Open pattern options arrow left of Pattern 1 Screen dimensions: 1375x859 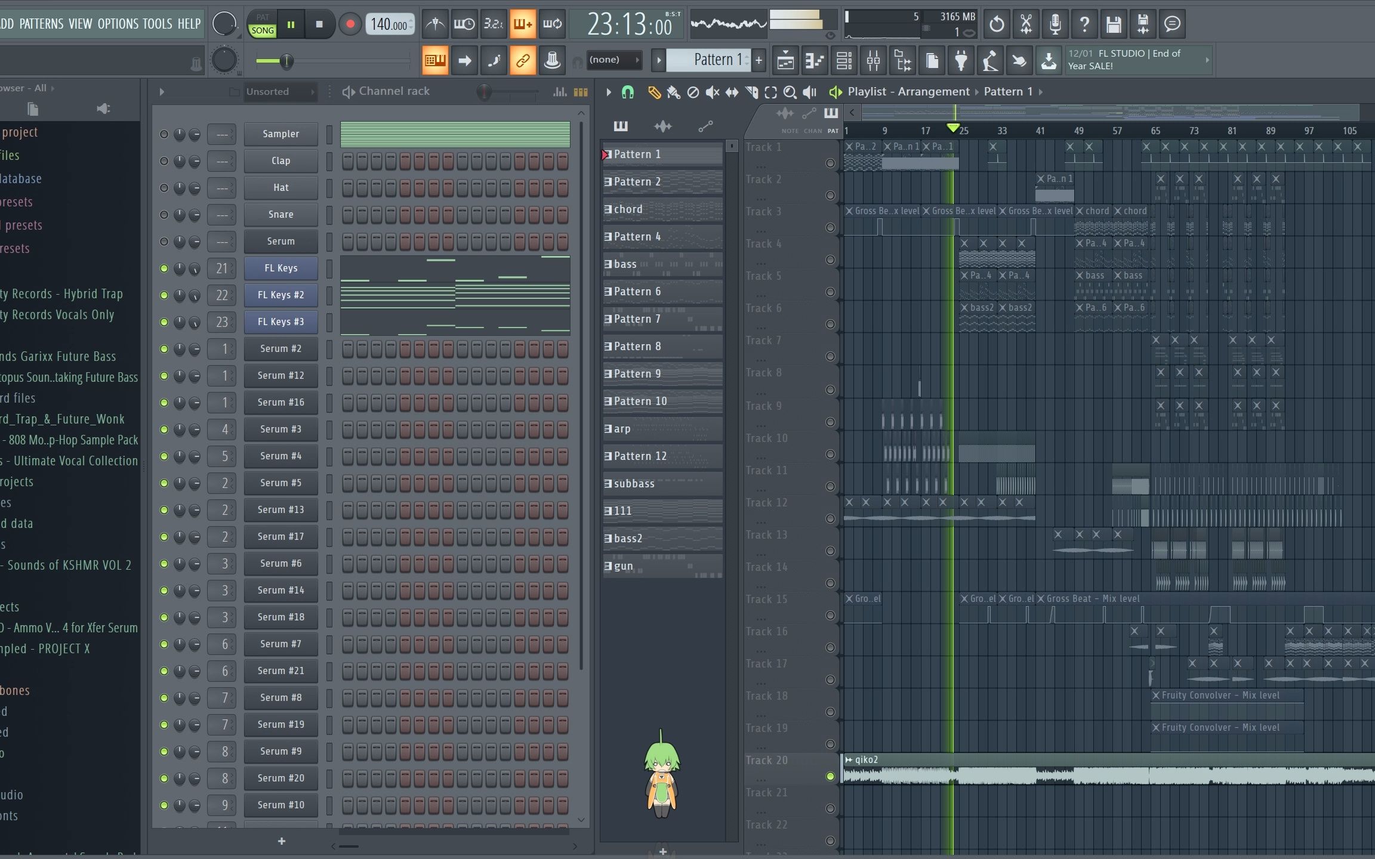pyautogui.click(x=659, y=60)
